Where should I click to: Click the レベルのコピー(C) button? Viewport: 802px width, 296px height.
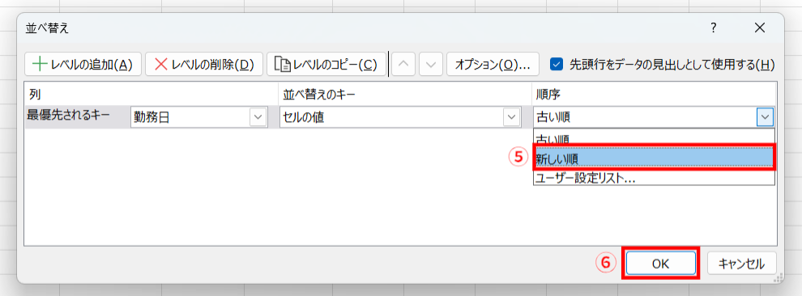[x=326, y=65]
